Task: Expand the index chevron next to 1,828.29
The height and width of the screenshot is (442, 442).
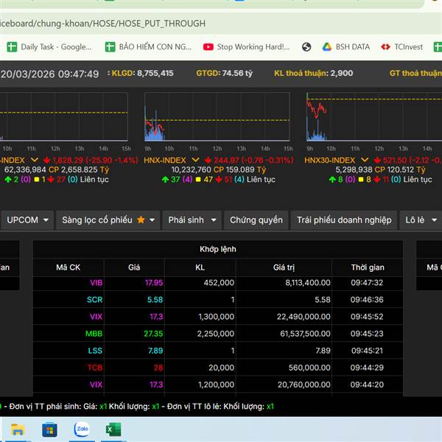Action: click(x=35, y=160)
